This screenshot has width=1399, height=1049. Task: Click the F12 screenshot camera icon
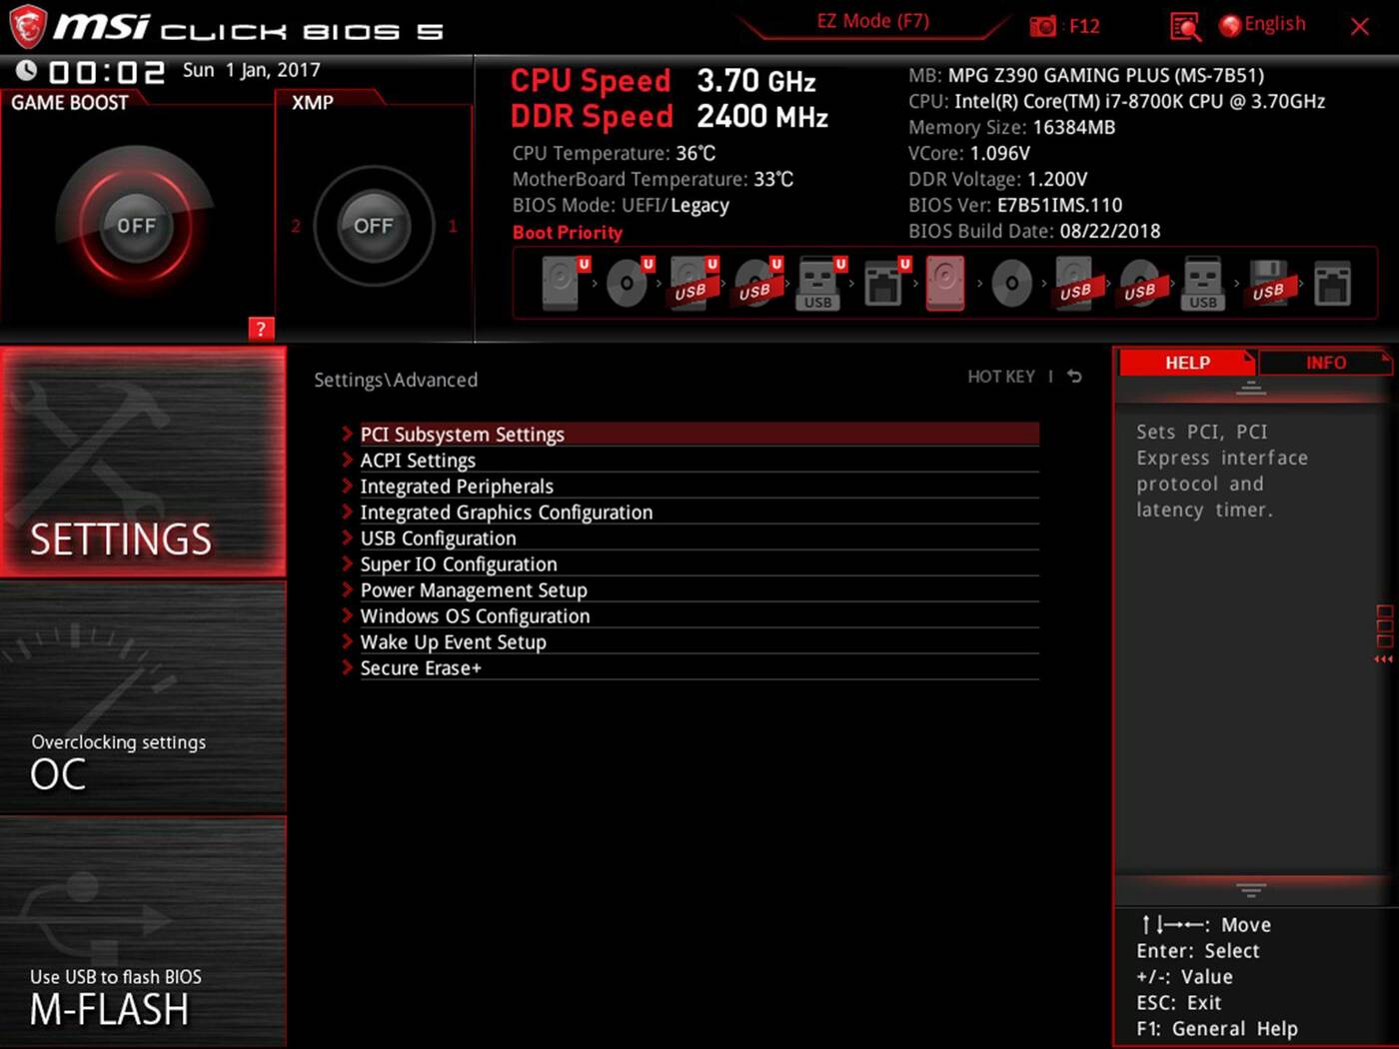tap(1042, 26)
